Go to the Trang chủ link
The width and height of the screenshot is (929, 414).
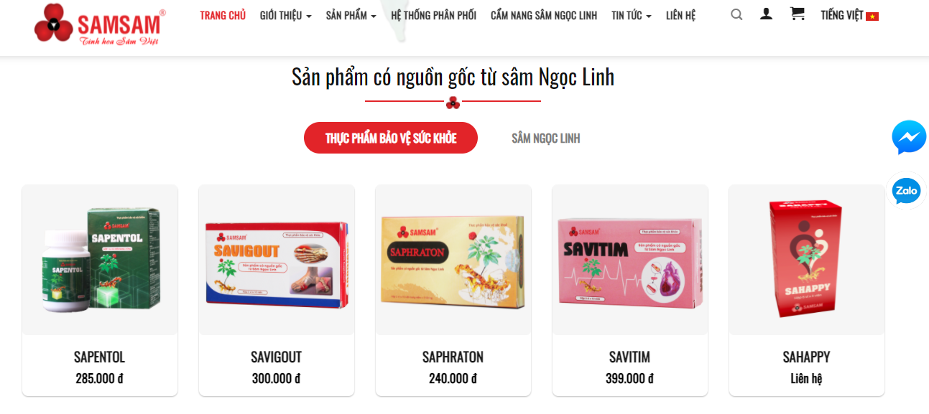pos(223,16)
